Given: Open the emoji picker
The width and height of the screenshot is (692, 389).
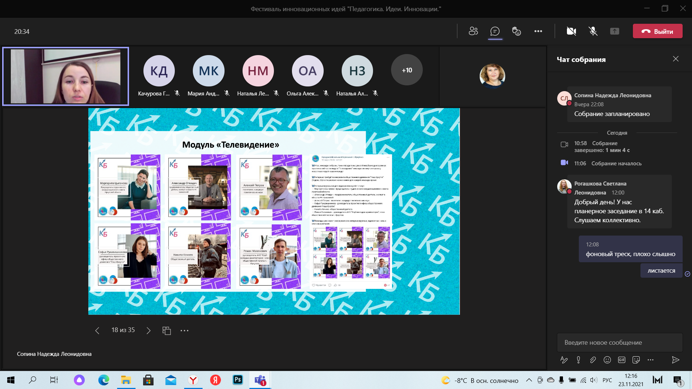Looking at the screenshot, I should click(x=607, y=360).
